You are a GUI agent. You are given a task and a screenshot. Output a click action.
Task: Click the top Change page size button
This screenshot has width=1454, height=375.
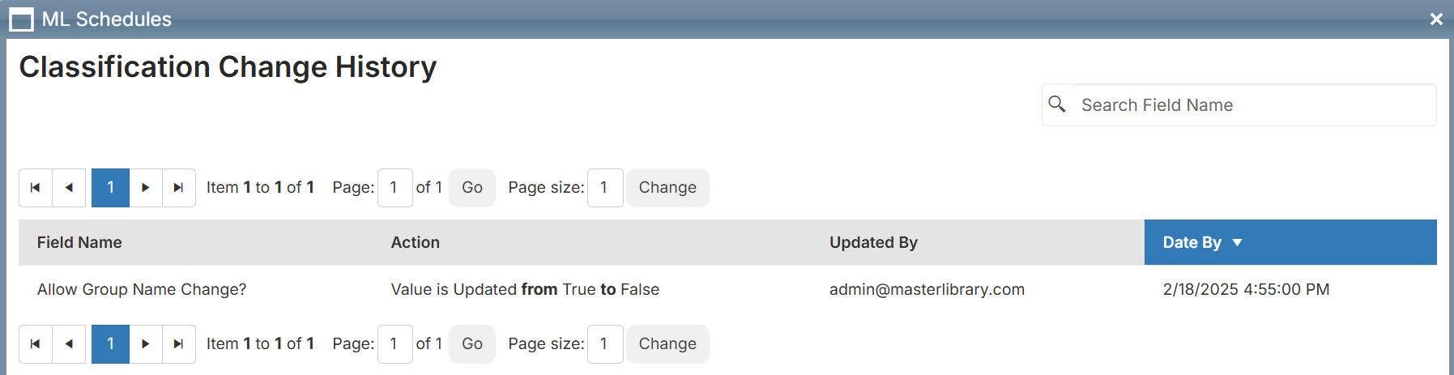667,188
